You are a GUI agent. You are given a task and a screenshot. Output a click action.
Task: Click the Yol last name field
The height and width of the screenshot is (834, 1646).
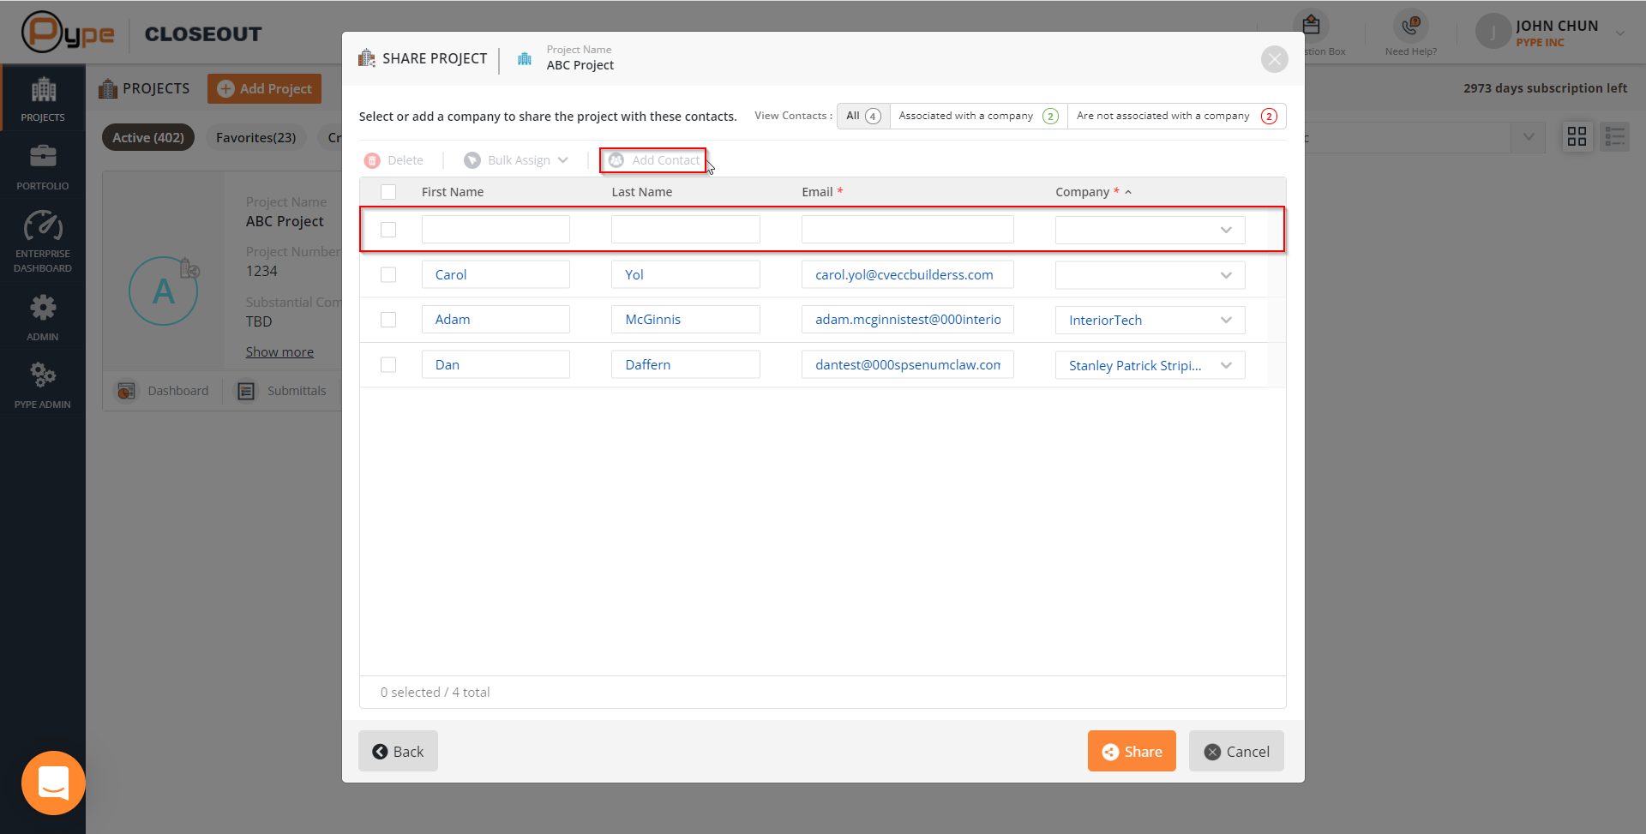(x=686, y=274)
